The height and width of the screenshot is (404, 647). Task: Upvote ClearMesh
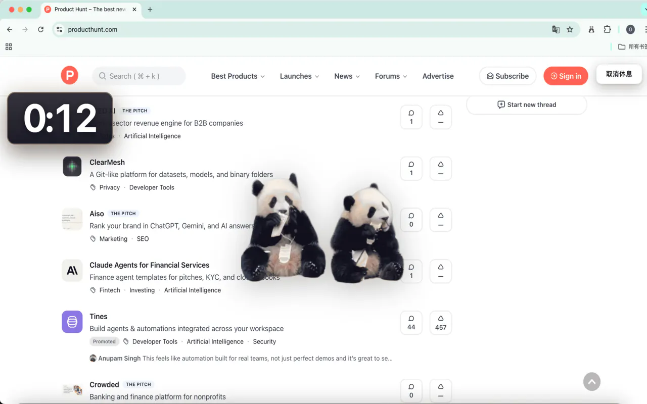[x=441, y=169]
